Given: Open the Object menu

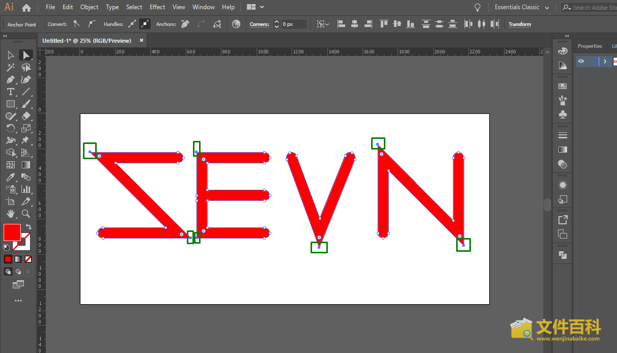Looking at the screenshot, I should pyautogui.click(x=90, y=7).
